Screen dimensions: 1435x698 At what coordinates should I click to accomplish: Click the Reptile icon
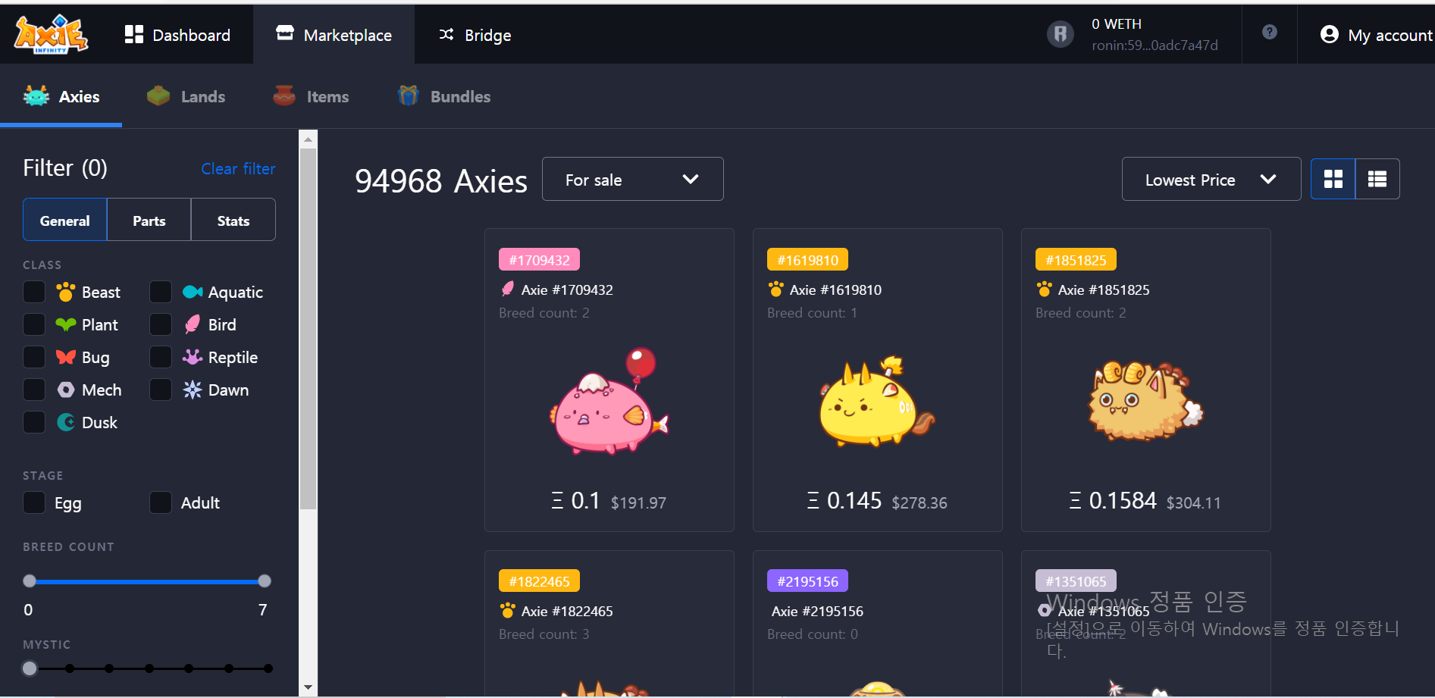coord(193,357)
